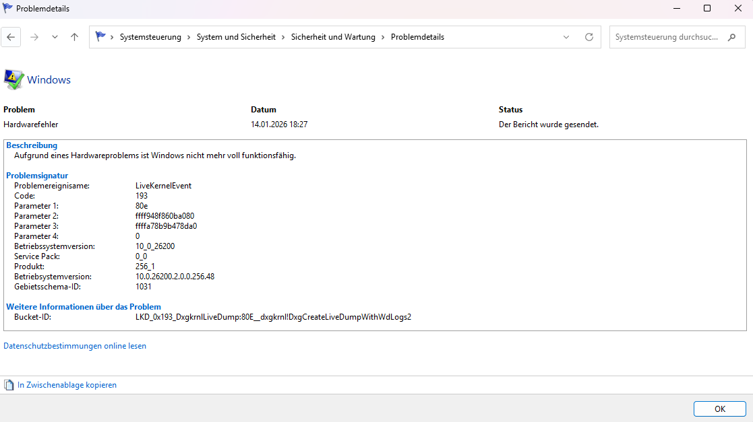
Task: Click the Windows monitor icon with checkmark
Action: (x=13, y=79)
